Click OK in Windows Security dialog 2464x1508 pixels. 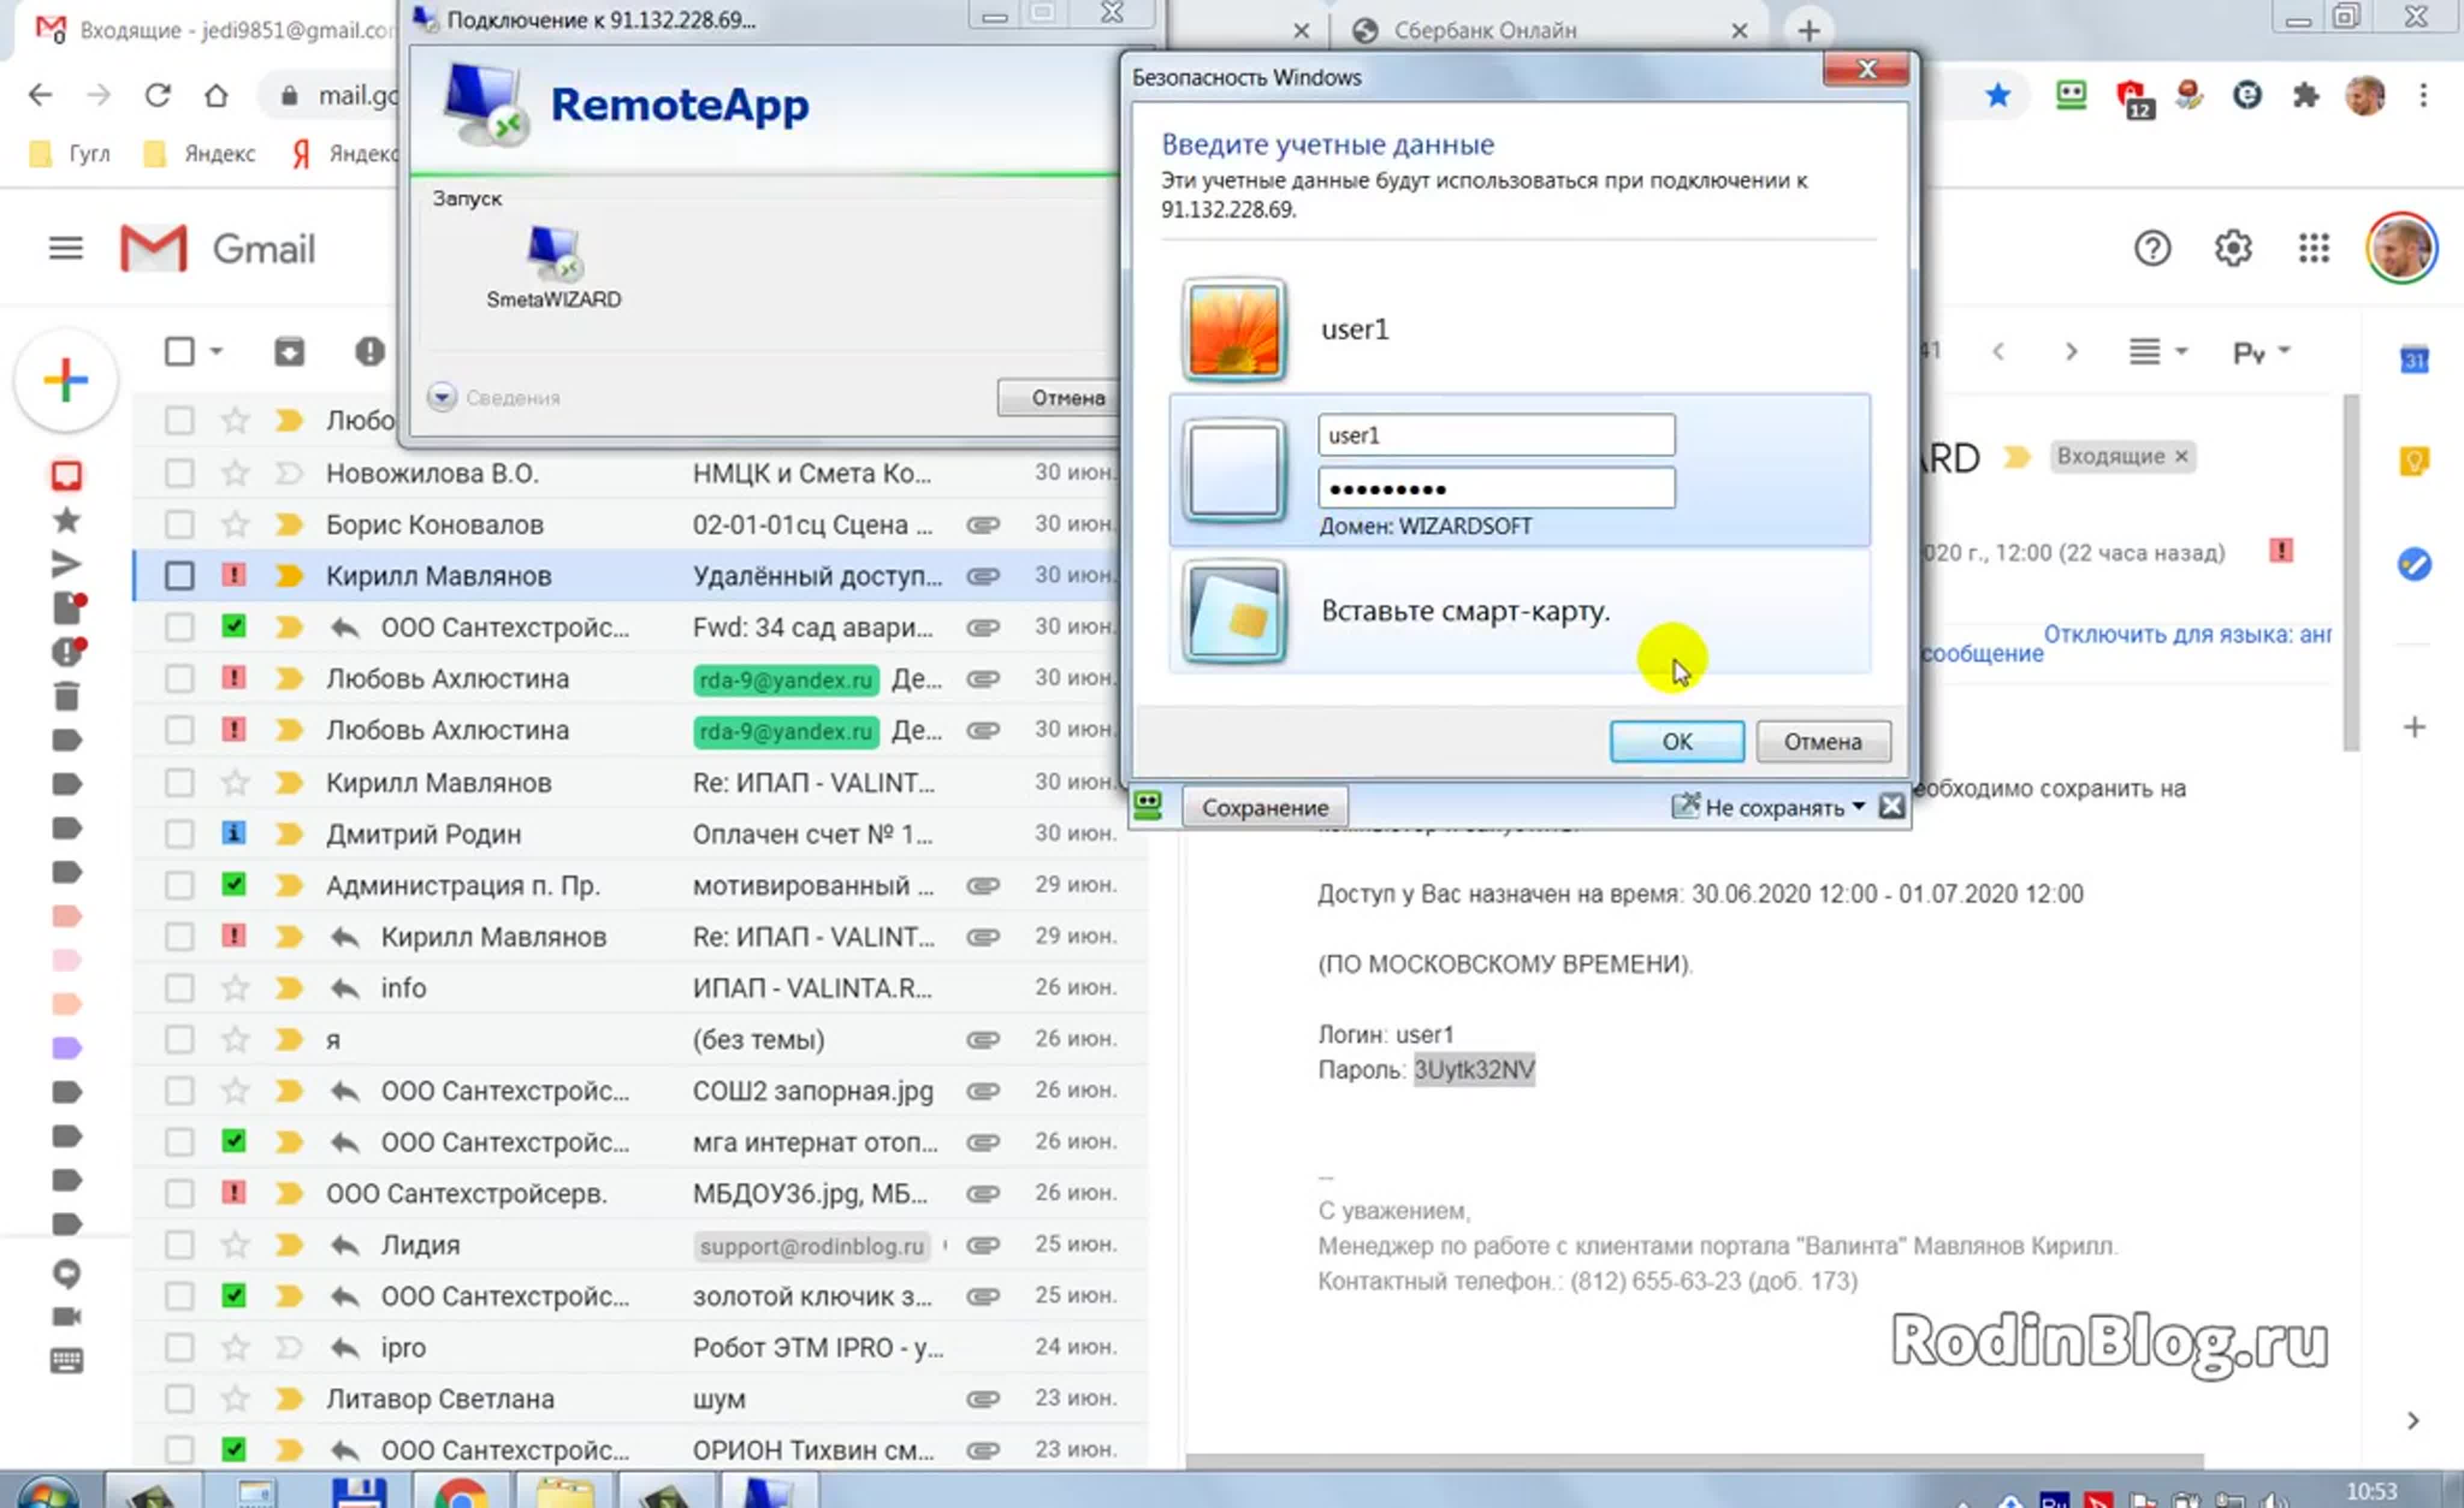click(x=1676, y=741)
